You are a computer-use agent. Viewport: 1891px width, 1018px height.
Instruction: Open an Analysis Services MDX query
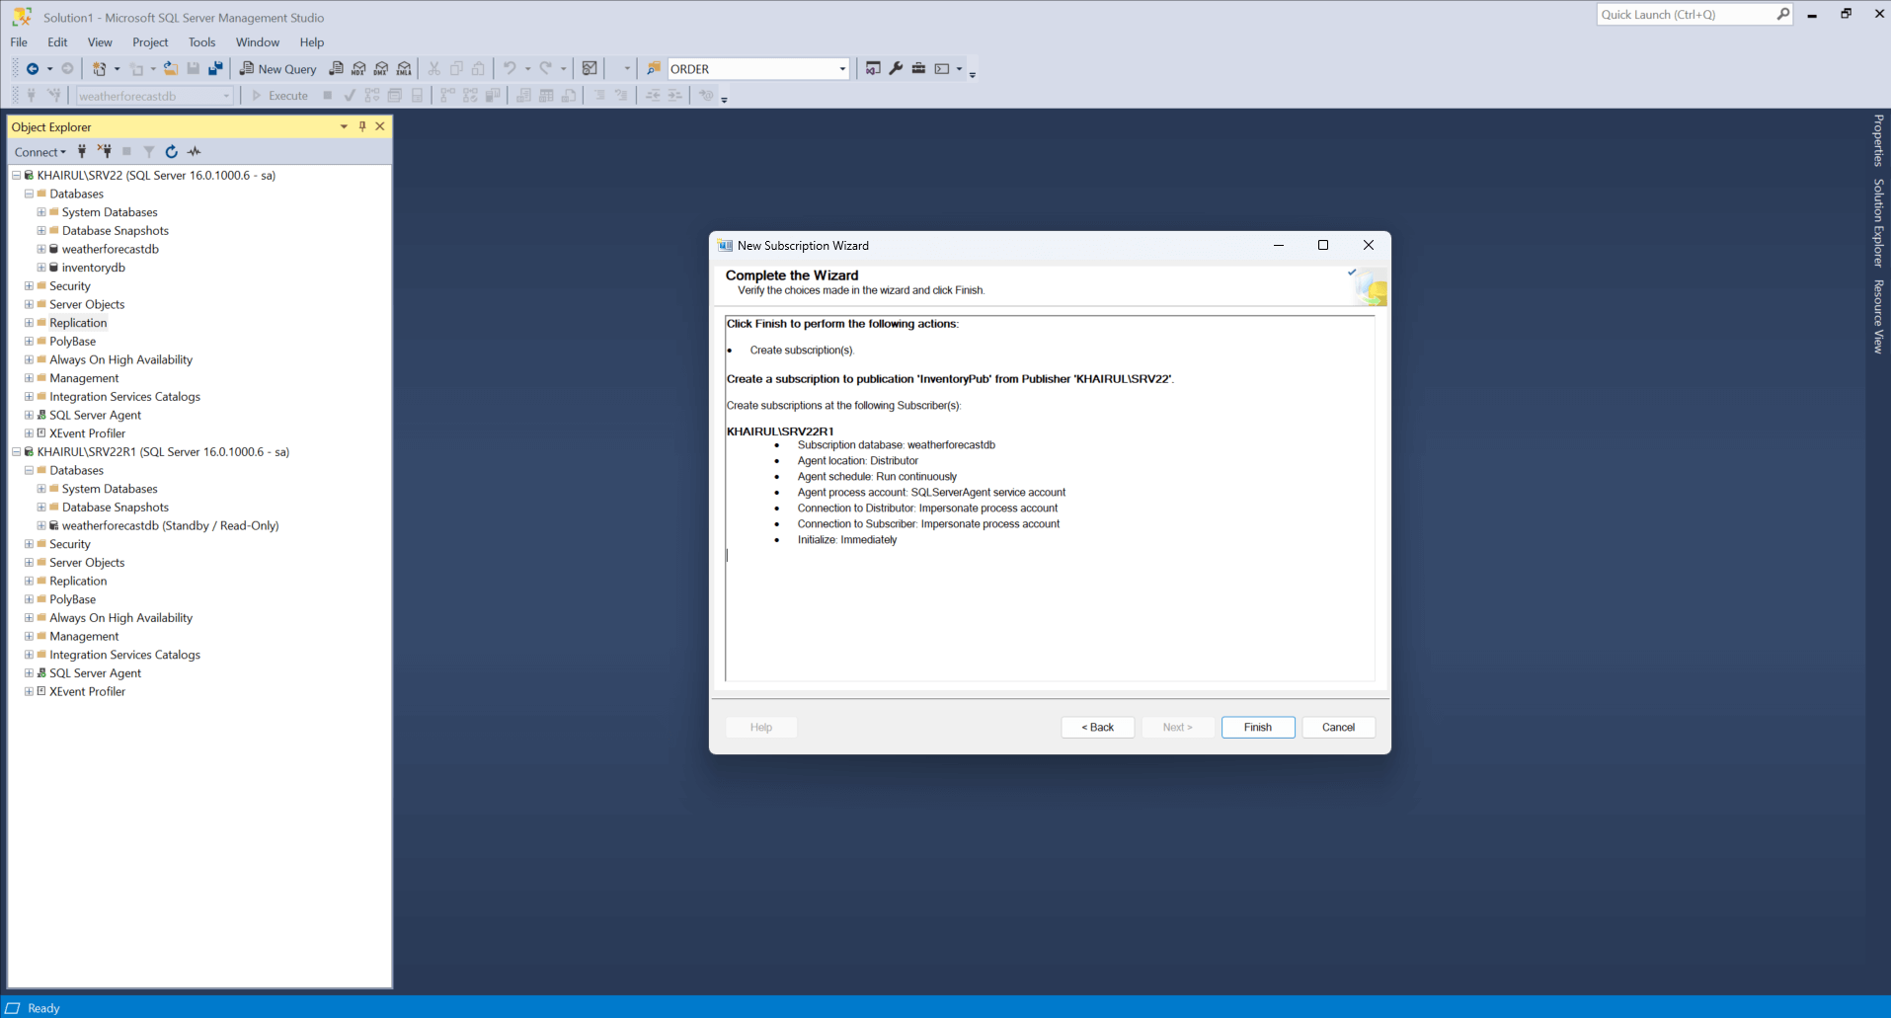click(x=358, y=69)
